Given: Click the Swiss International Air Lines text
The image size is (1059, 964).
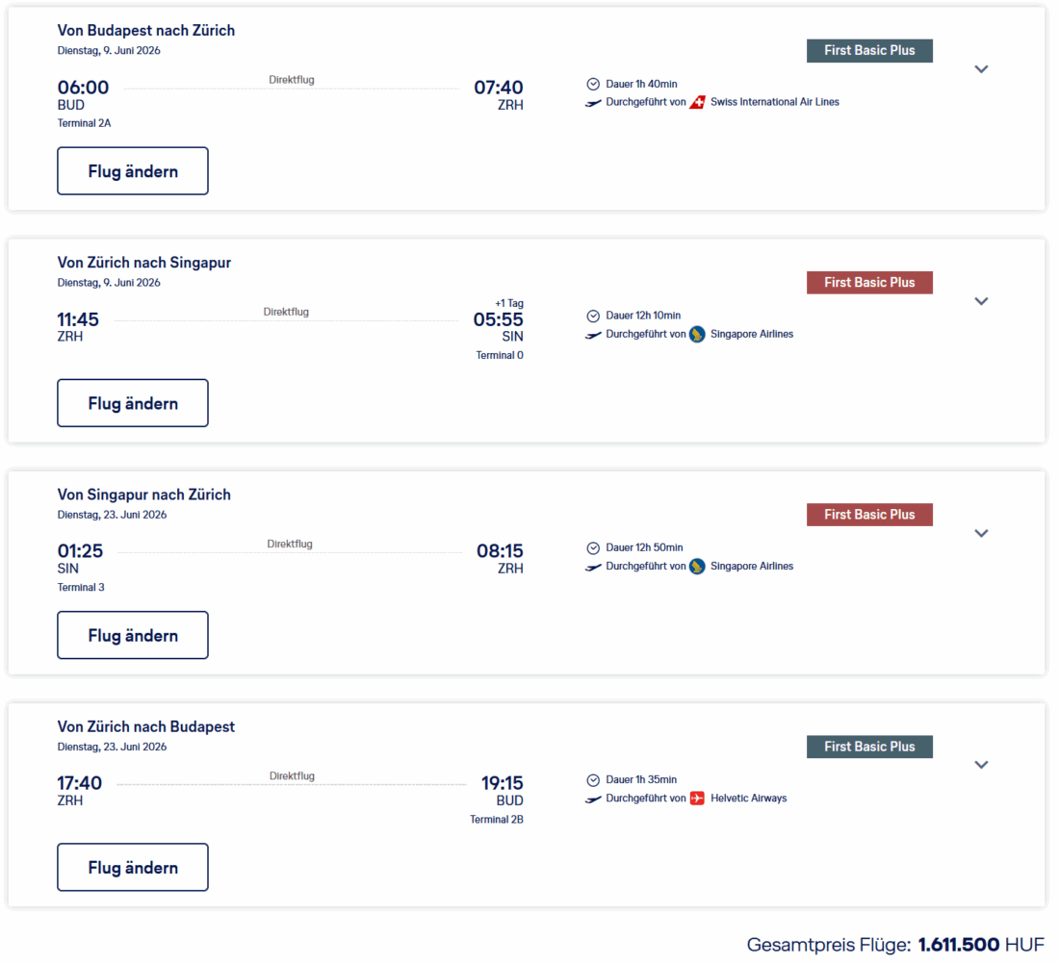Looking at the screenshot, I should tap(774, 102).
